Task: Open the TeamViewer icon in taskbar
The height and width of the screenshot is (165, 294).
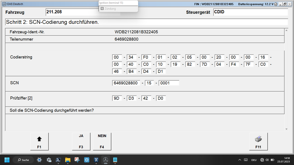Action: coord(86,160)
